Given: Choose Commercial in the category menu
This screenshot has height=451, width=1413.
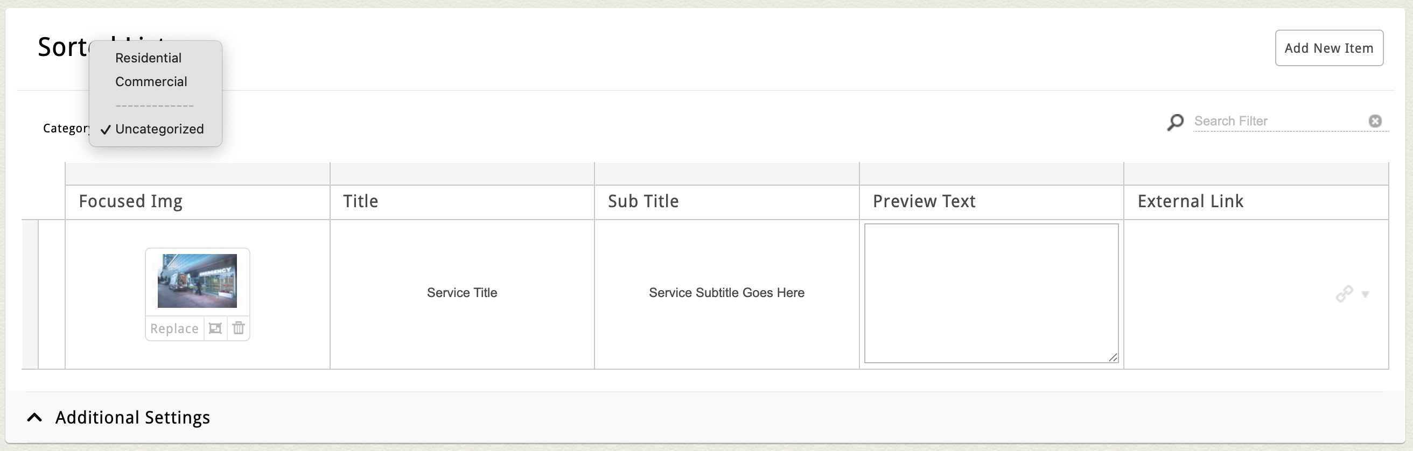Looking at the screenshot, I should pyautogui.click(x=151, y=82).
